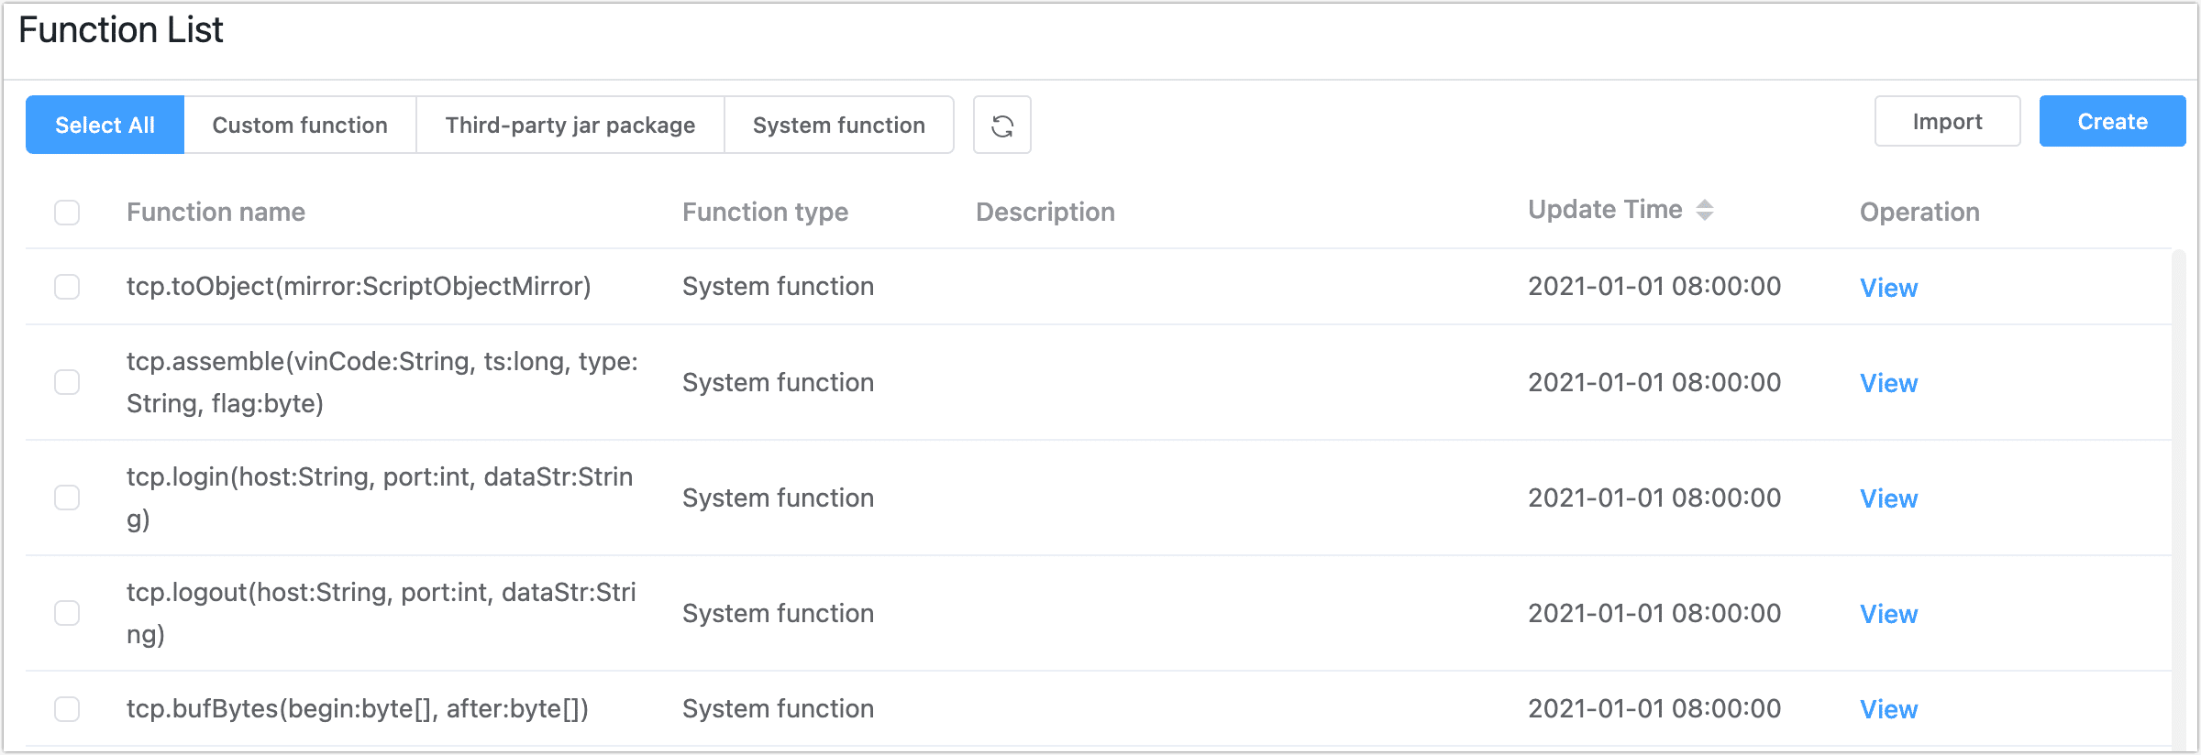Viewport: 2201px width, 755px height.
Task: View the tcp.login function
Action: tap(1888, 498)
